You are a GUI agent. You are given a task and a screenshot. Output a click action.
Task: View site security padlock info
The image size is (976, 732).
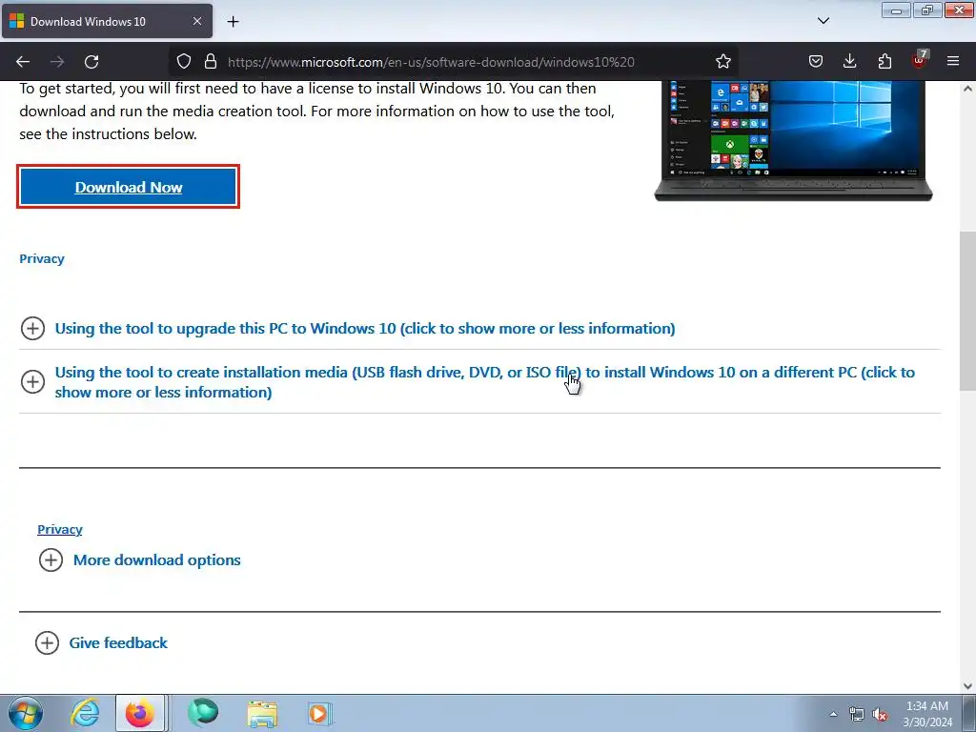click(211, 61)
